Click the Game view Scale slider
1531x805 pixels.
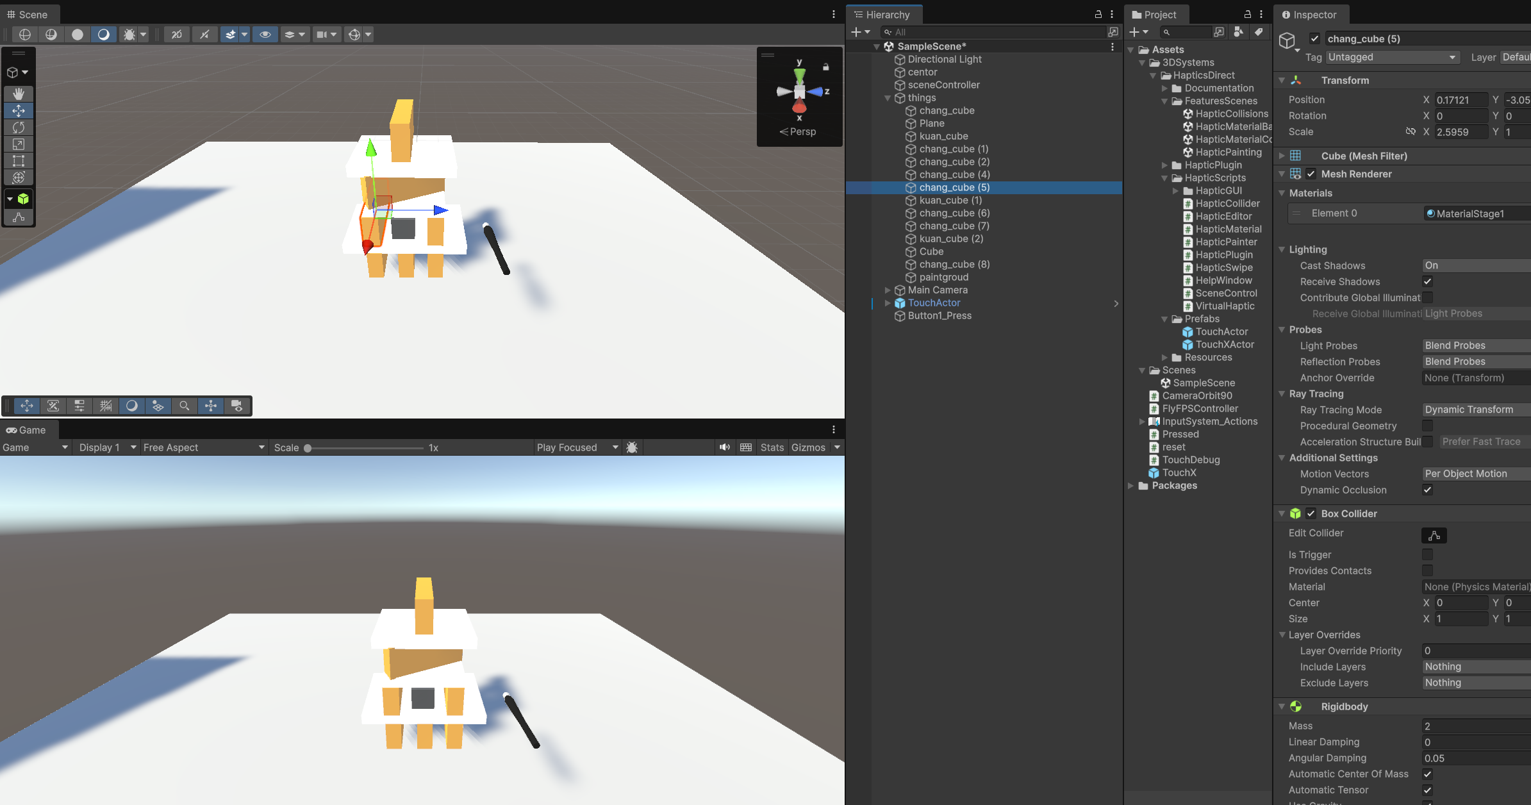pos(365,448)
